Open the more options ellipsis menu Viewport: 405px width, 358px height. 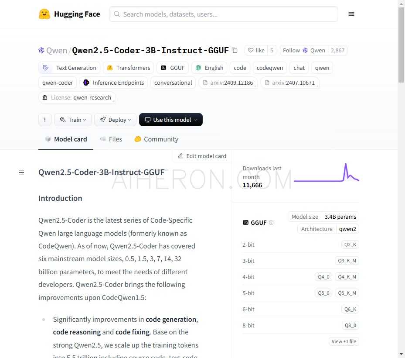click(x=45, y=119)
